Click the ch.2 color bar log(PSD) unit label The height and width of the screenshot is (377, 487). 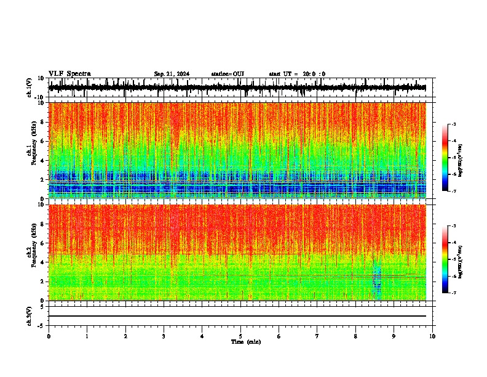[460, 262]
